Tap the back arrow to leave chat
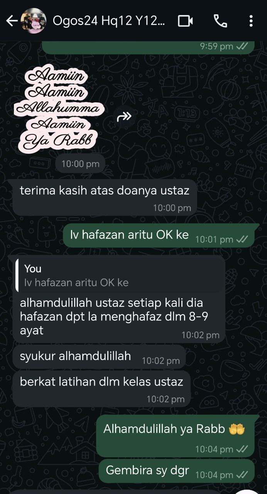This screenshot has width=267, height=494. coord(12,21)
